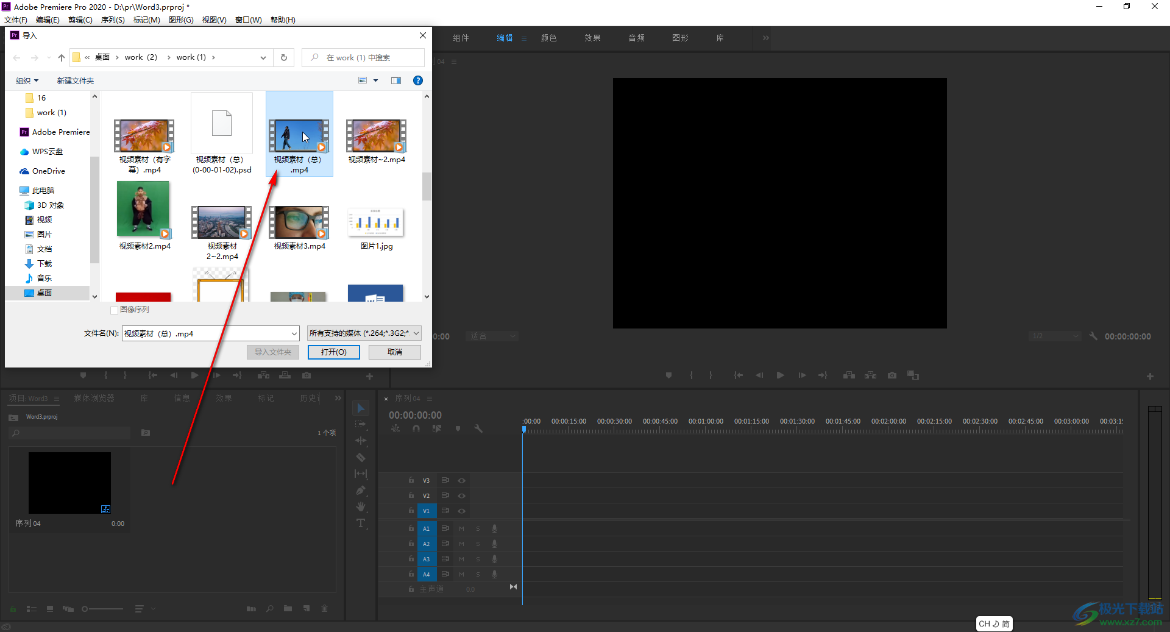Screen dimensions: 1170x632
Task: Toggle timeline Snap magnet icon
Action: tap(416, 428)
